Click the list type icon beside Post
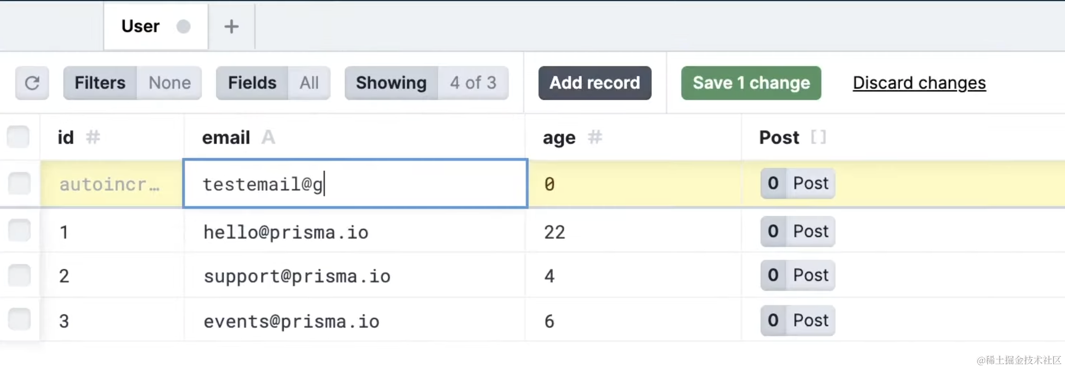Screen dimensions: 1065x369 pos(818,137)
